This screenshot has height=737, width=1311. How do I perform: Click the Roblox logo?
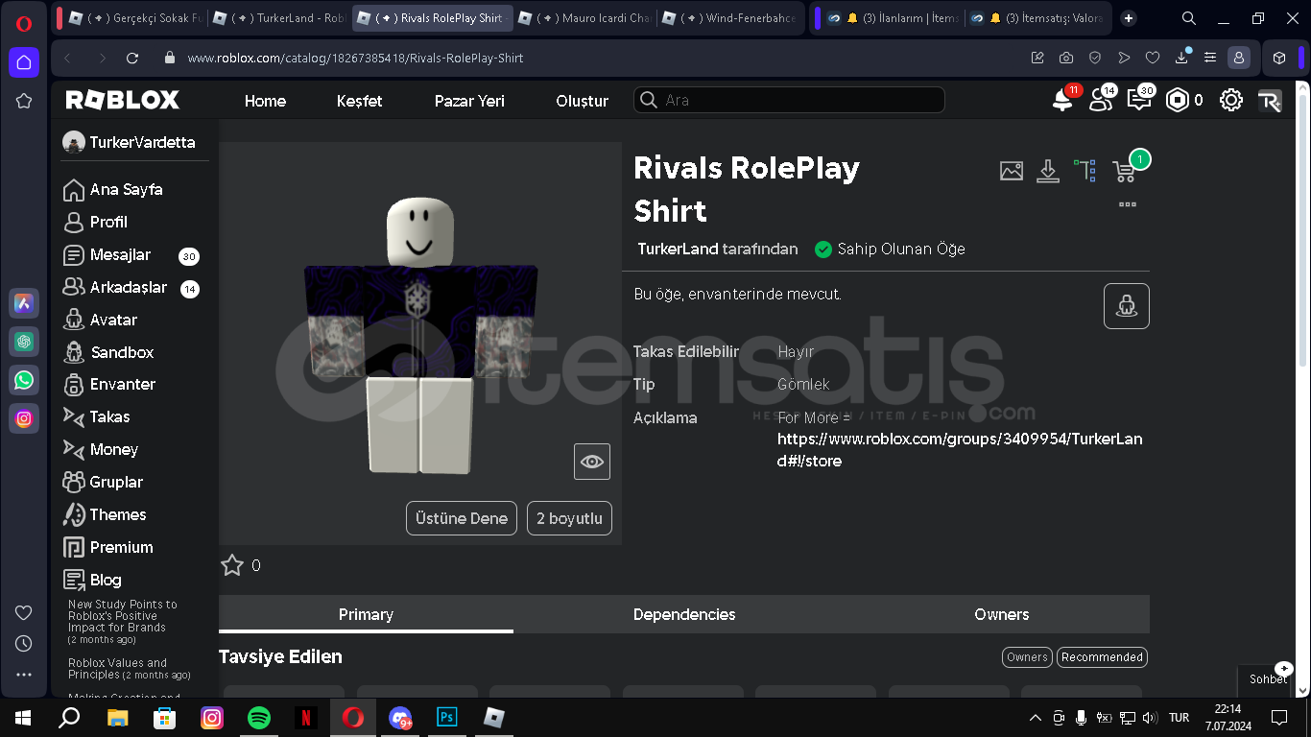click(123, 100)
